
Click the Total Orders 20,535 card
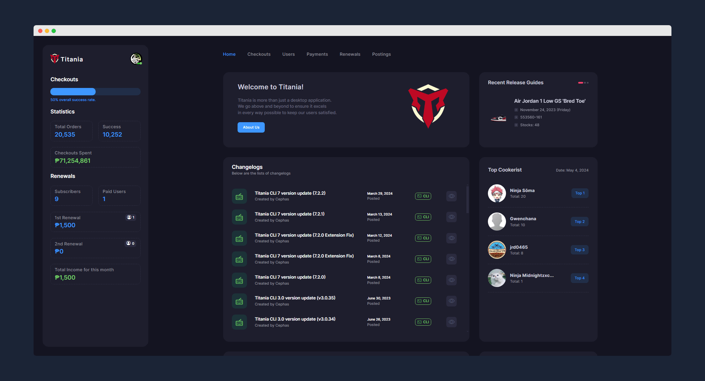[x=71, y=131]
